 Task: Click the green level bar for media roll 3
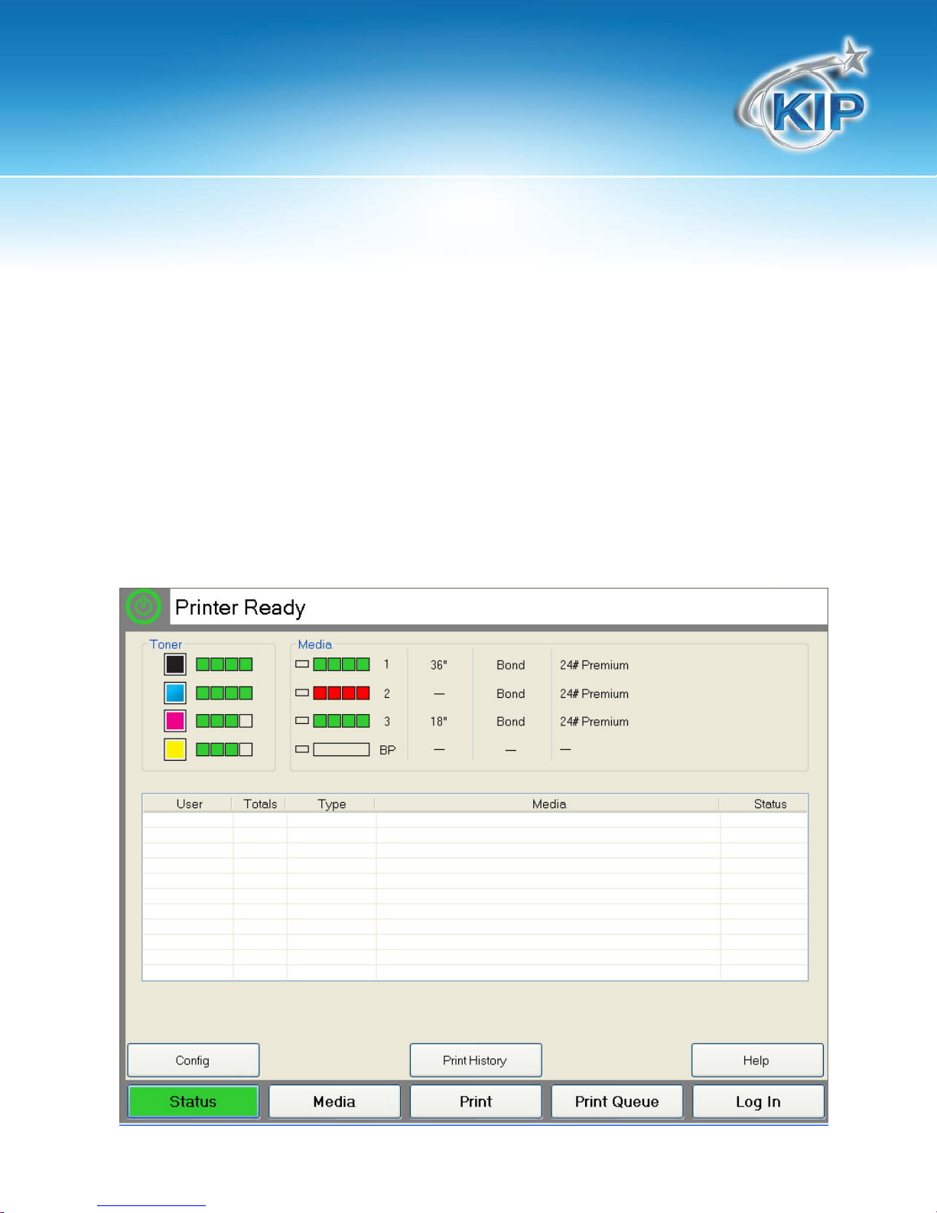tap(341, 721)
